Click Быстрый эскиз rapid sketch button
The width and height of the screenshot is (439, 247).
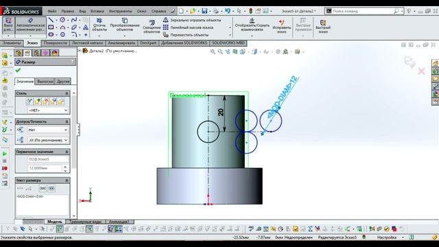(323, 26)
